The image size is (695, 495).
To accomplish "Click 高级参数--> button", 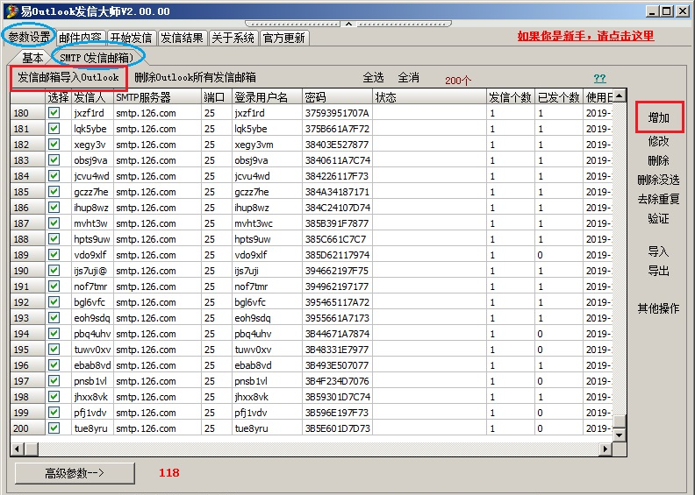I will point(75,473).
